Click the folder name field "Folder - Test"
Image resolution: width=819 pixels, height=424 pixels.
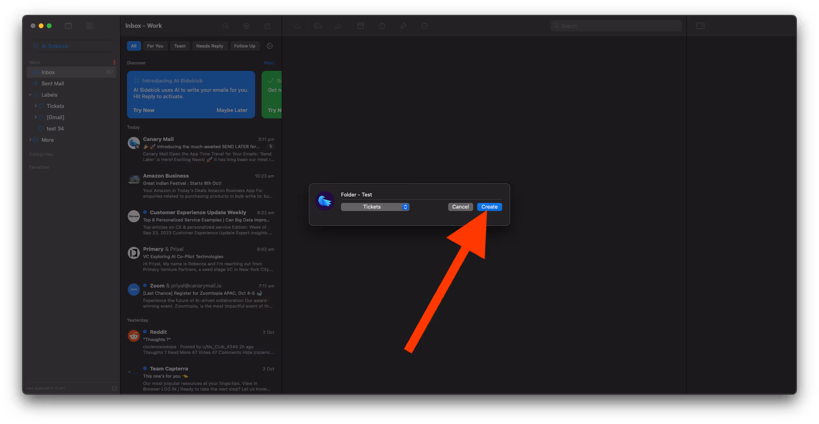click(421, 194)
